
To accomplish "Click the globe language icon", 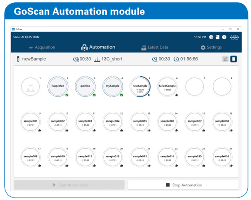I will point(211,37).
